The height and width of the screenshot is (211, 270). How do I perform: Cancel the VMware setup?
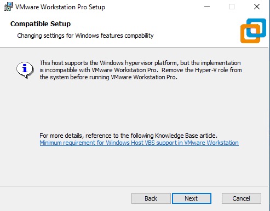(242, 198)
